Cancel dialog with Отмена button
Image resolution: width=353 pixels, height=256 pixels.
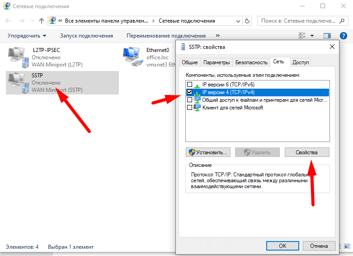point(319,246)
